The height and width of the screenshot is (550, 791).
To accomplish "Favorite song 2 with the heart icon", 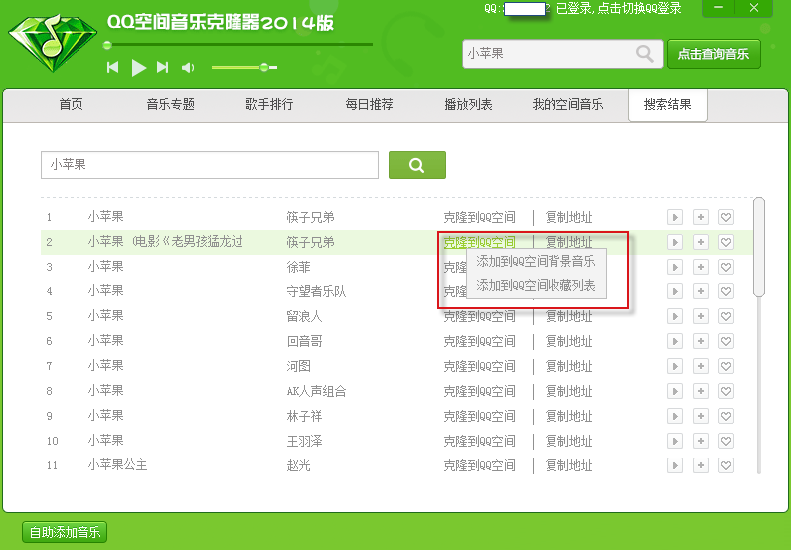I will (726, 242).
